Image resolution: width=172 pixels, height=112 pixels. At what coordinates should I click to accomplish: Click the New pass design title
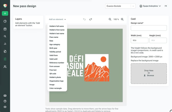tap(25, 6)
